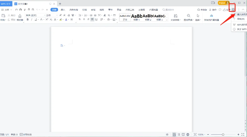Apply the 标题 2 heading style

pyautogui.click(x=148, y=17)
